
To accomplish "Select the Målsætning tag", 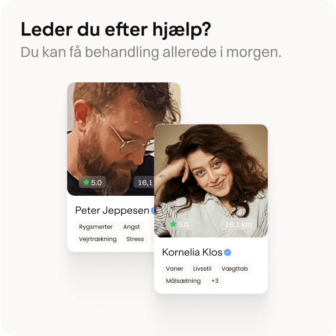I will coord(183,280).
